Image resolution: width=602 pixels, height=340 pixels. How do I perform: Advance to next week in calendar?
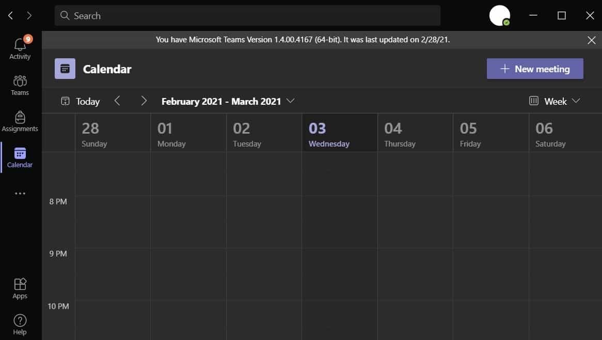(x=144, y=101)
